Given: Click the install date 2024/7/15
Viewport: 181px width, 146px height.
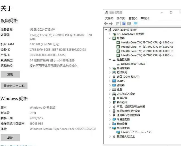Looking at the screenshot, I should pyautogui.click(x=36, y=118).
